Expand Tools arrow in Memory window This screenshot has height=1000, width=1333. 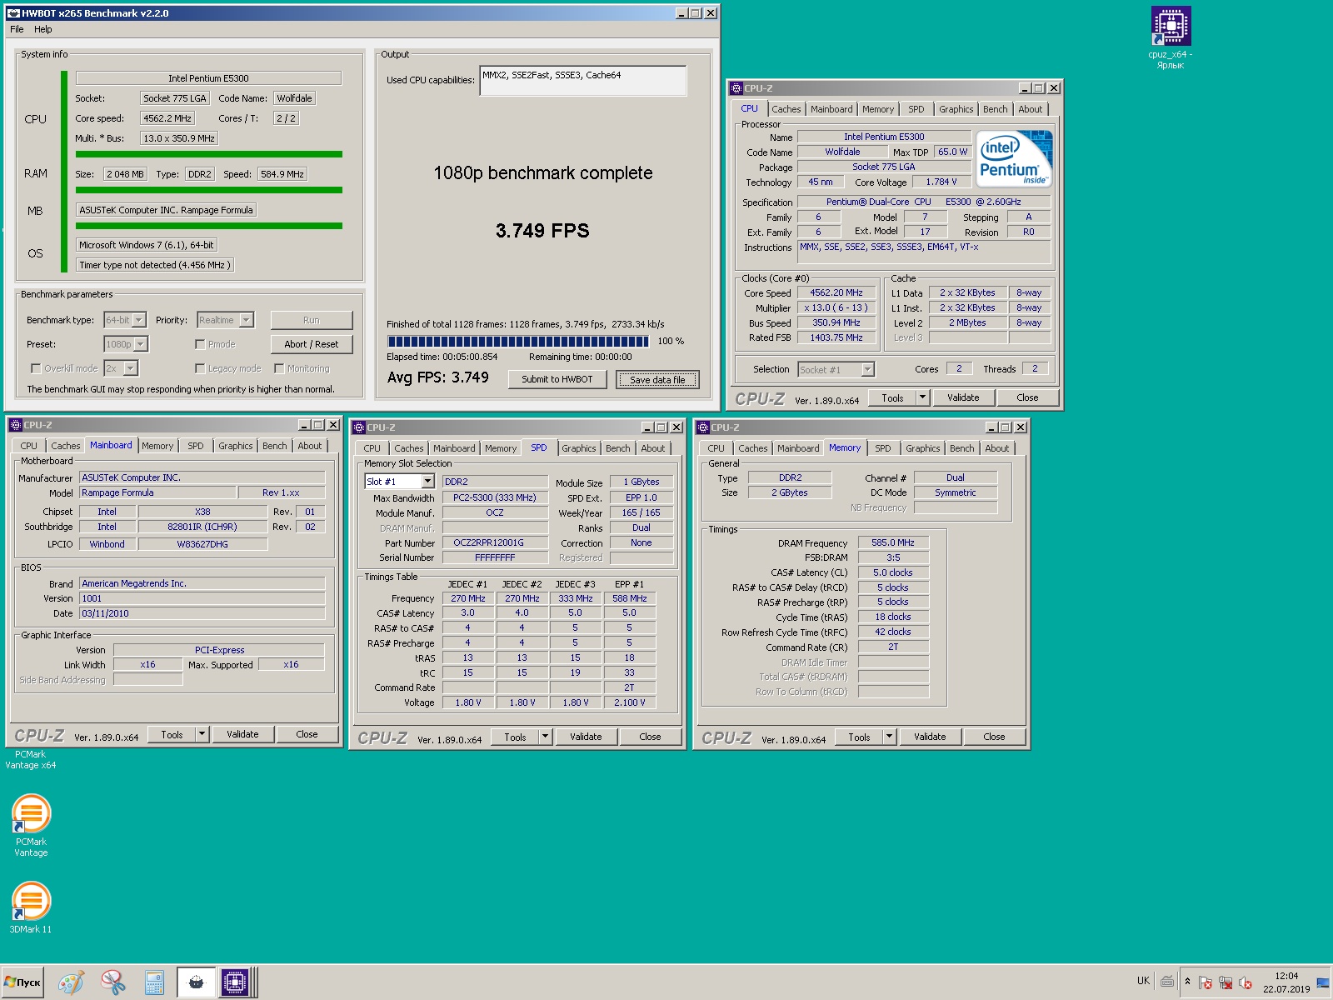889,737
